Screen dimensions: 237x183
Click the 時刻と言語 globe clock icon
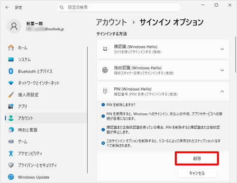11,130
